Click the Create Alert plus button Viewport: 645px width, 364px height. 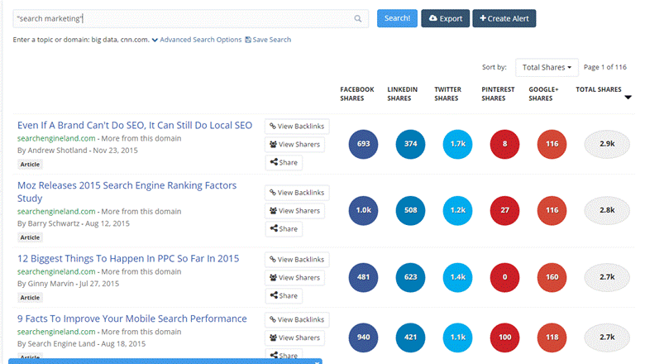pyautogui.click(x=504, y=18)
